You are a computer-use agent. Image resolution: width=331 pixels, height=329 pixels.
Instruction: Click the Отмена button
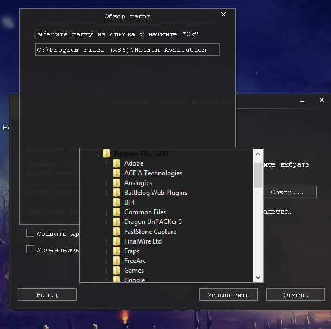pos(296,295)
